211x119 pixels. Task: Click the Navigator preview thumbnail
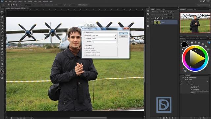195,23
